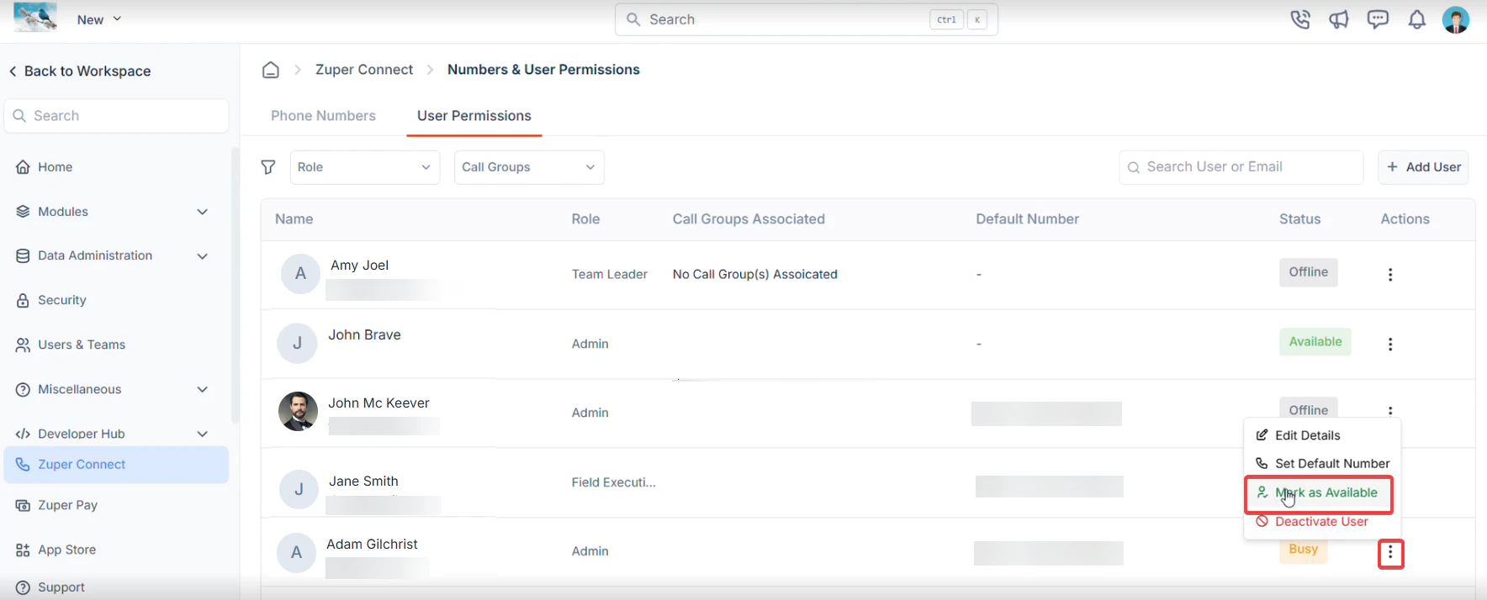Open actions menu for John Brave
Viewport: 1487px width, 600px height.
[x=1390, y=345]
